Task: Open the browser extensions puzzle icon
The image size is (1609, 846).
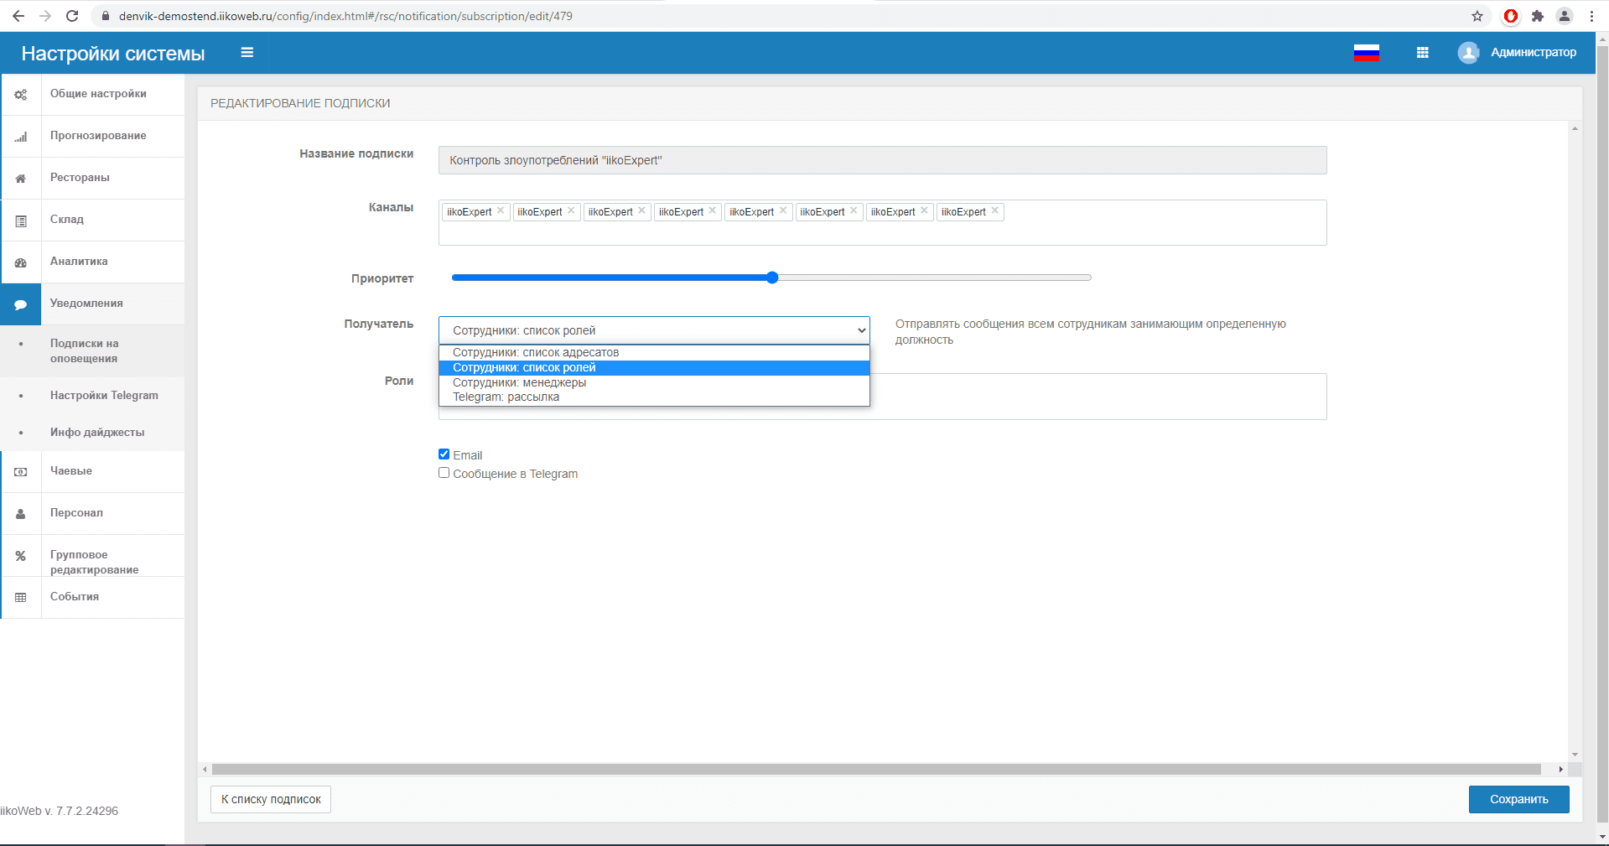Action: tap(1538, 16)
